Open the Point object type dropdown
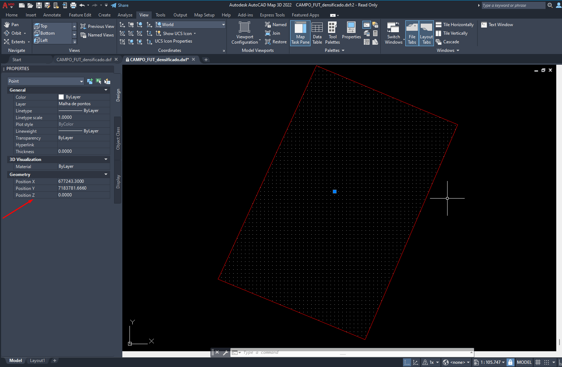 click(x=45, y=81)
